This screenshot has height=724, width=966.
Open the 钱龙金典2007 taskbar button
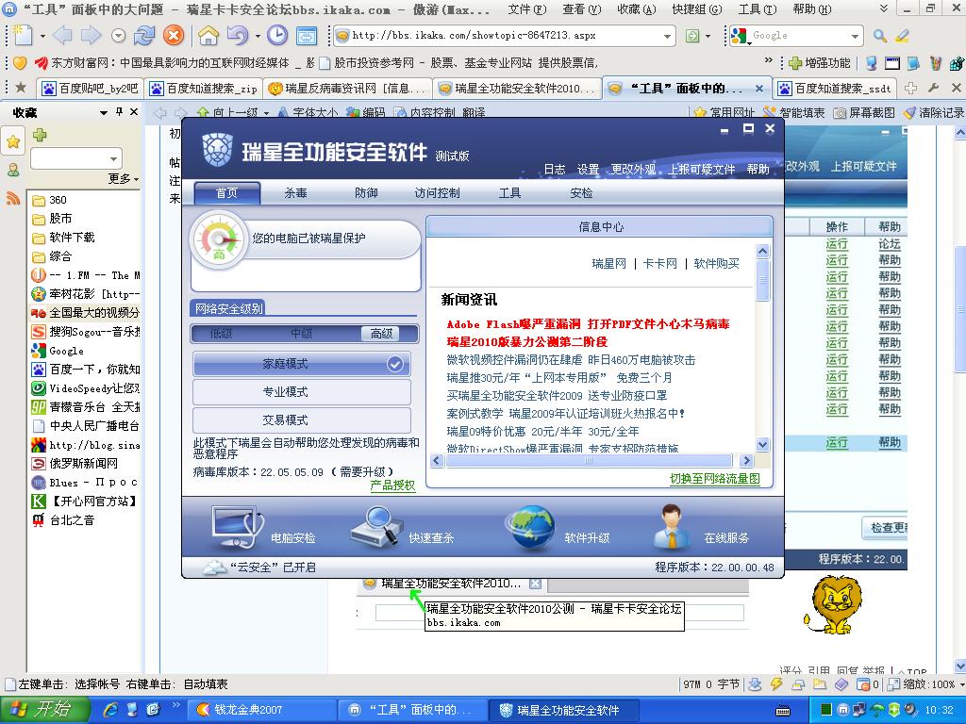[262, 709]
